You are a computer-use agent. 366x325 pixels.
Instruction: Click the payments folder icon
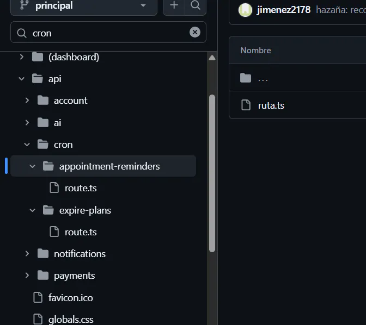(x=43, y=276)
